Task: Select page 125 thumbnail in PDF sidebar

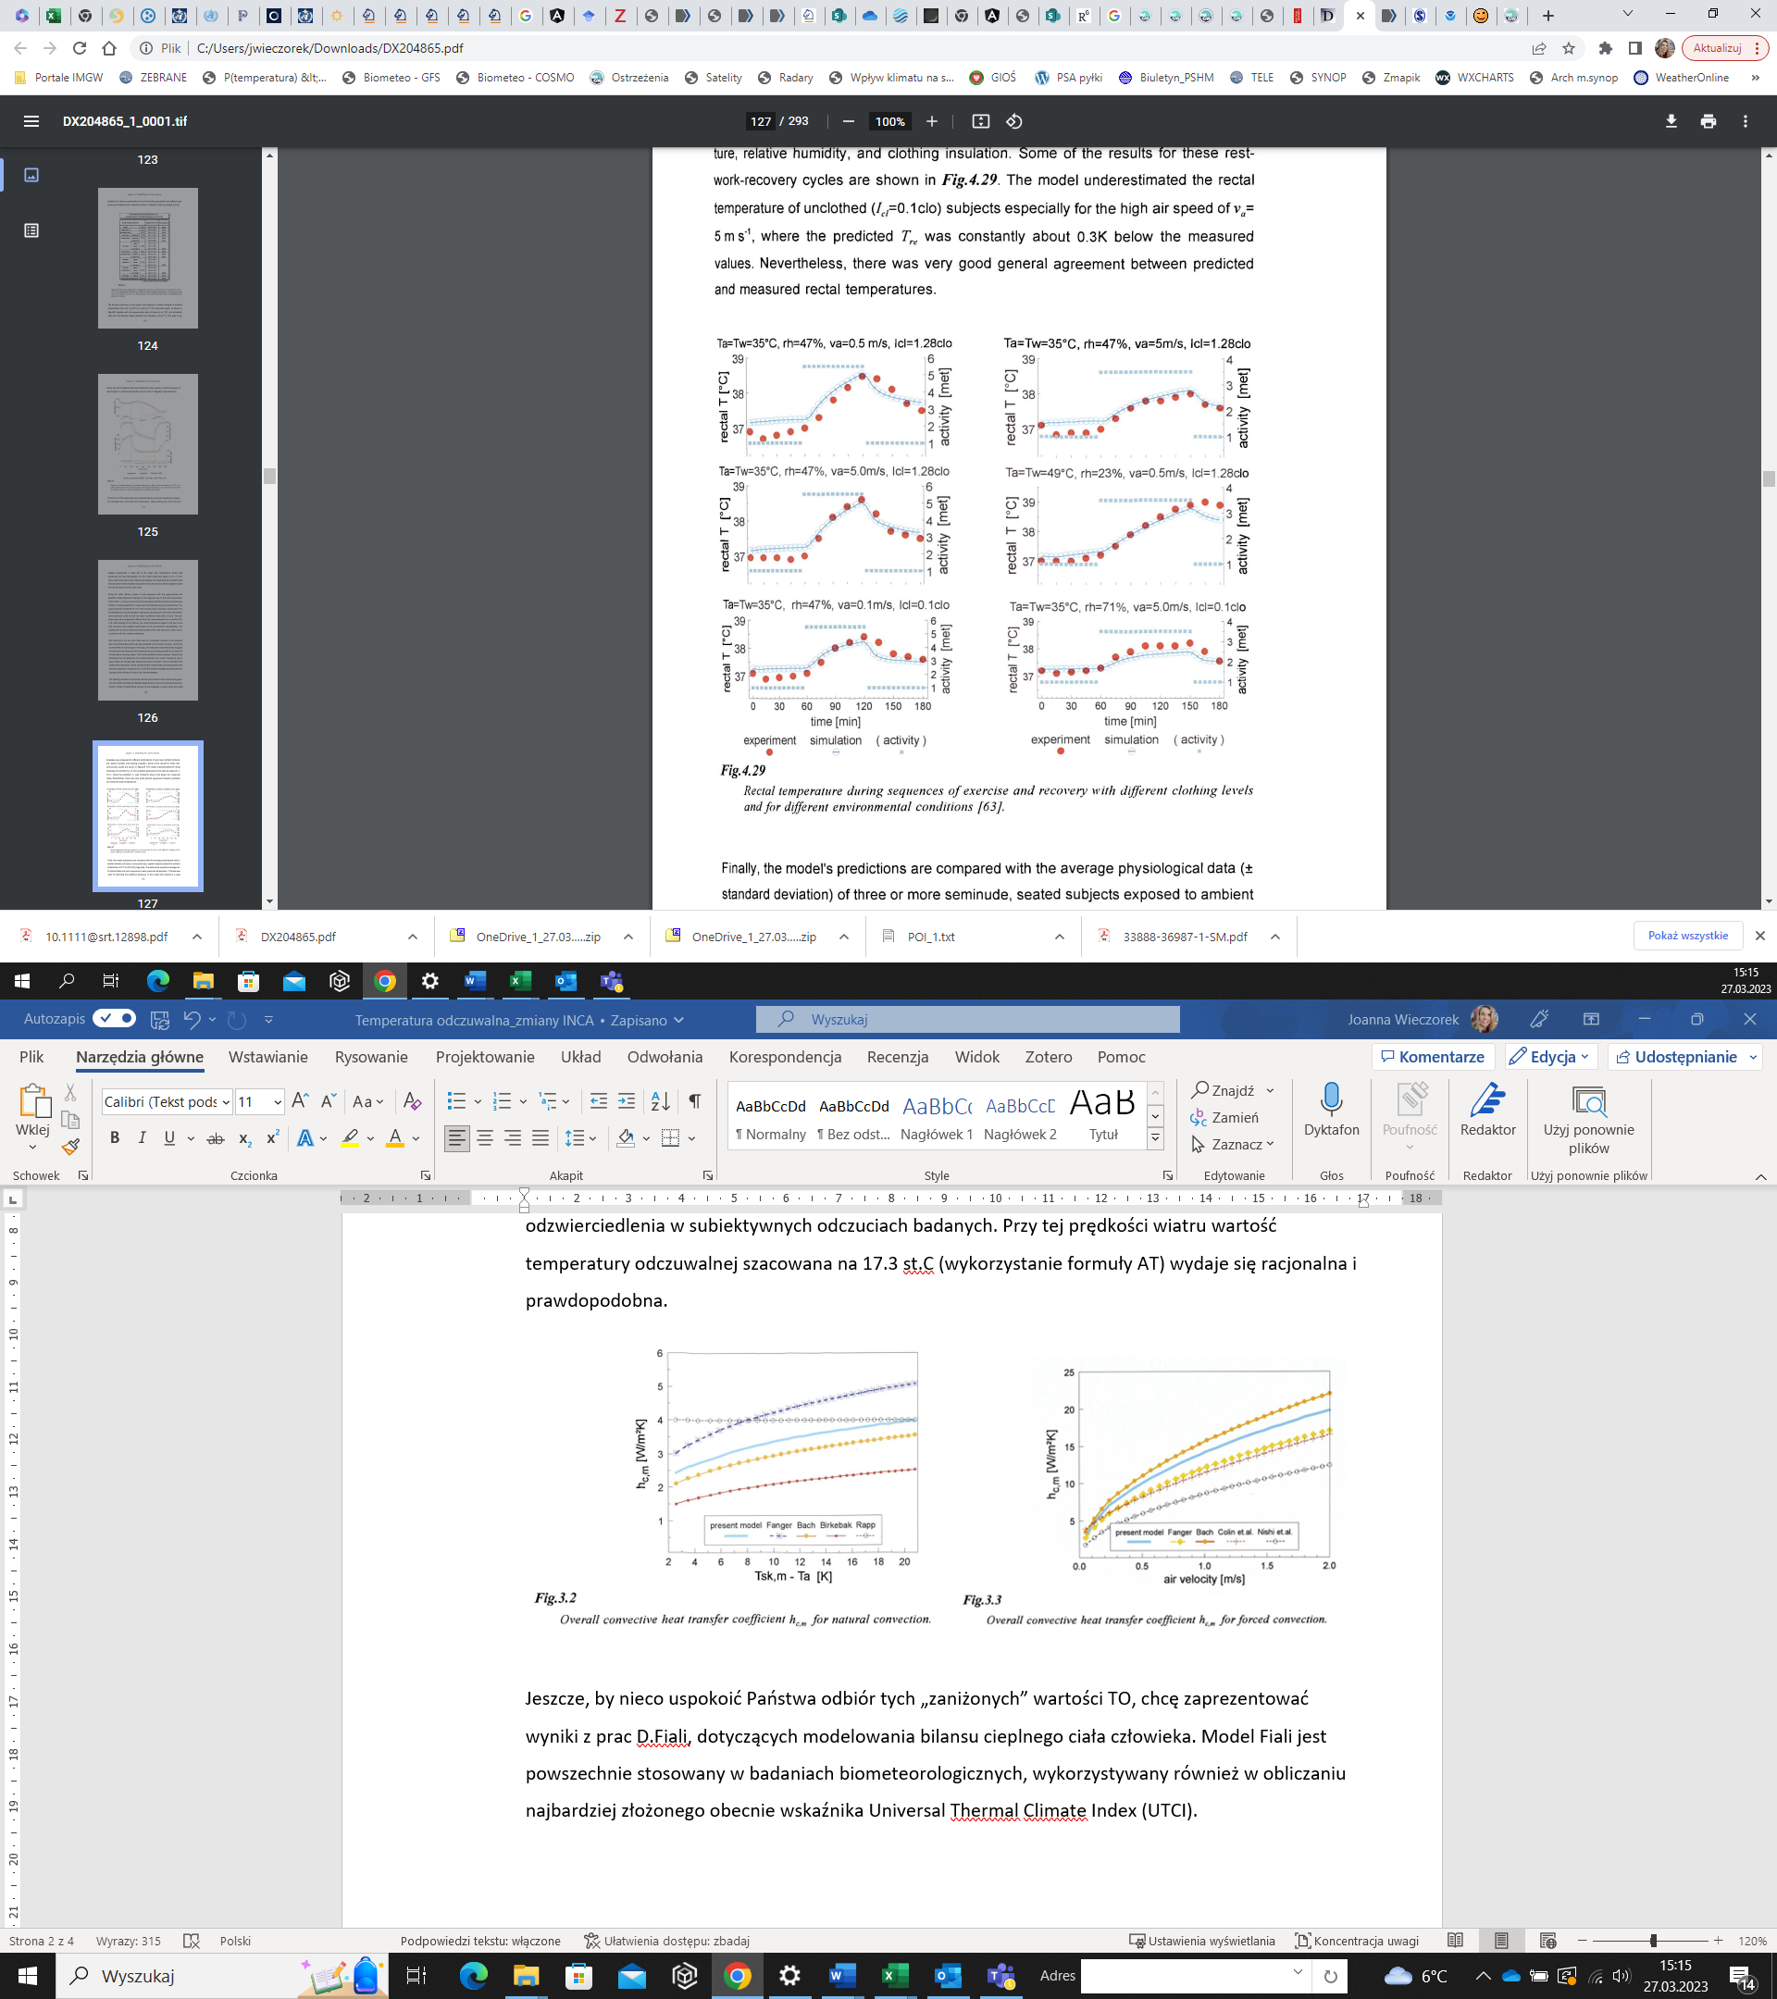Action: (148, 444)
